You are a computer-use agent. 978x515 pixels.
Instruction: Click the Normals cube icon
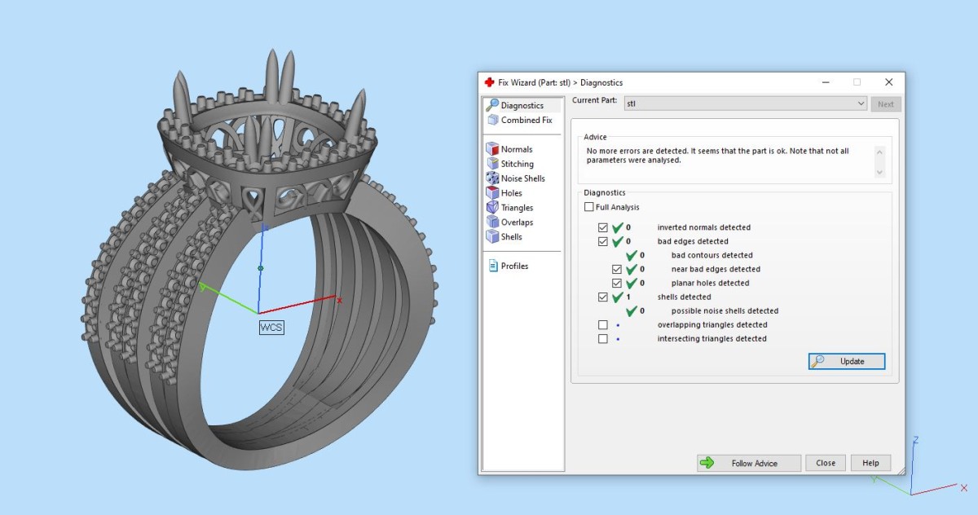coord(492,149)
